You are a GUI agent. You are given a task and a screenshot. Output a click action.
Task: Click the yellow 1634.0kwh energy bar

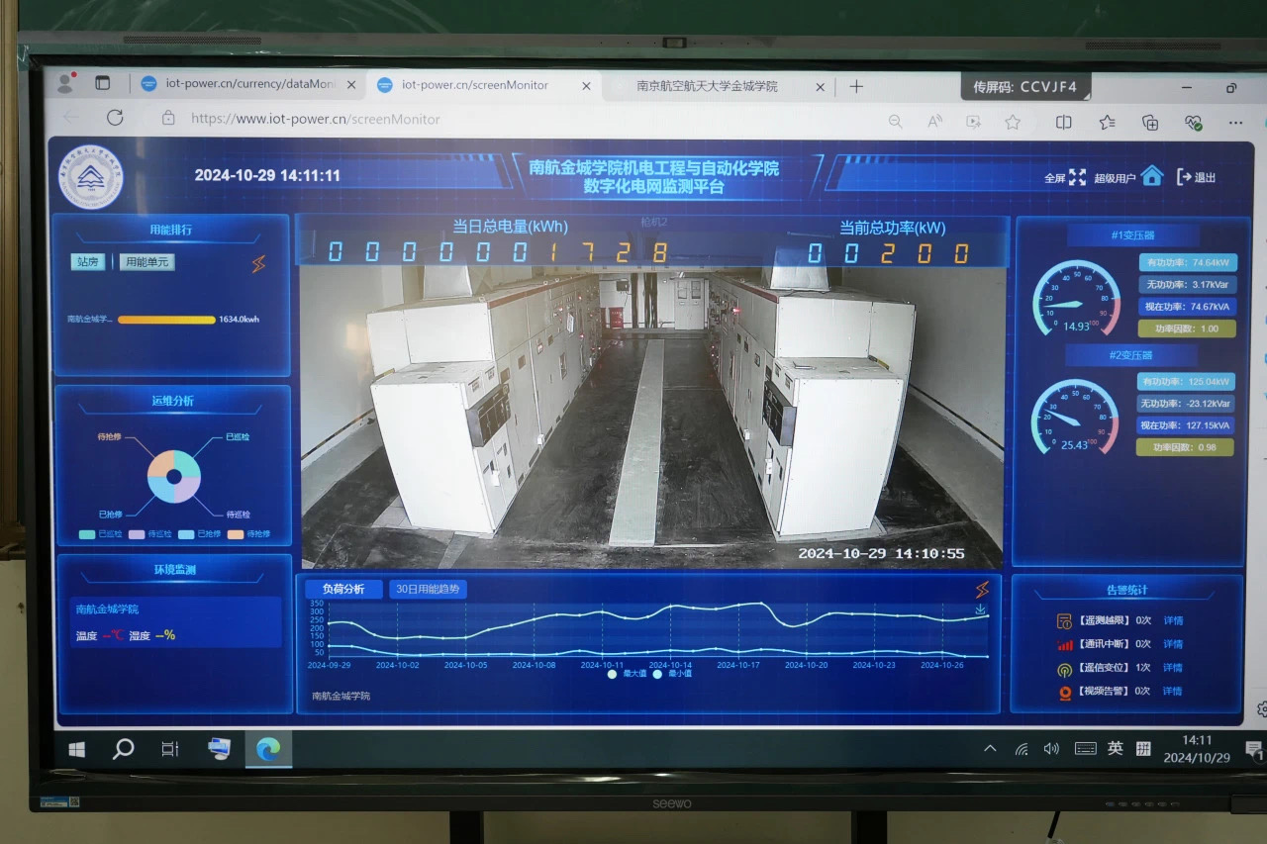(x=166, y=320)
